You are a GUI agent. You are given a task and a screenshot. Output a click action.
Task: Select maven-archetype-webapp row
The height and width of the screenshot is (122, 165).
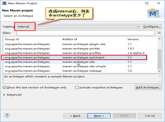[75, 71]
